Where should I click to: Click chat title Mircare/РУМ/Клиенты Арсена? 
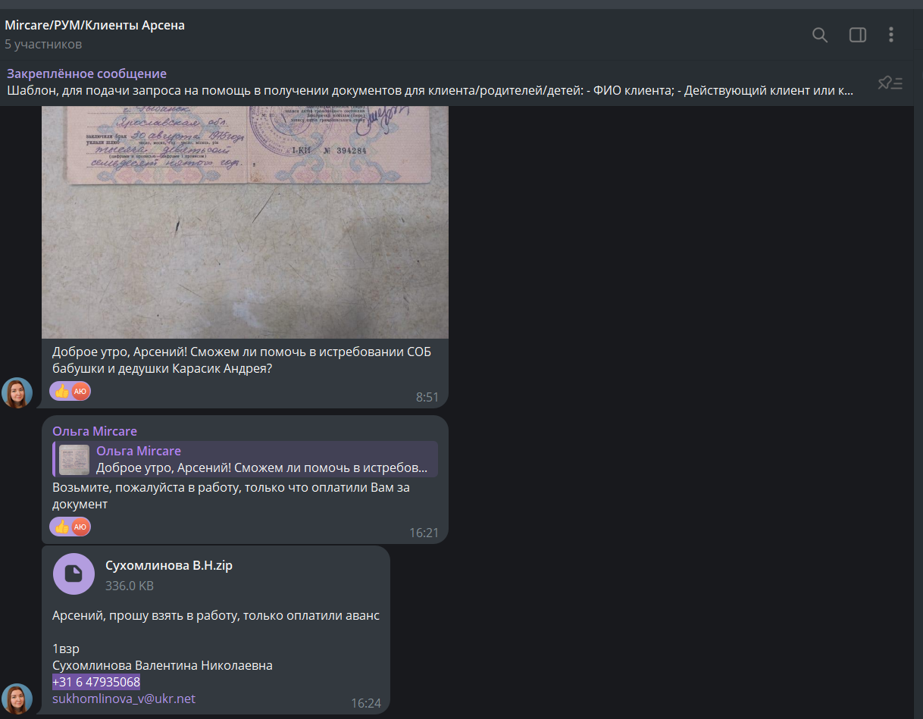coord(95,25)
